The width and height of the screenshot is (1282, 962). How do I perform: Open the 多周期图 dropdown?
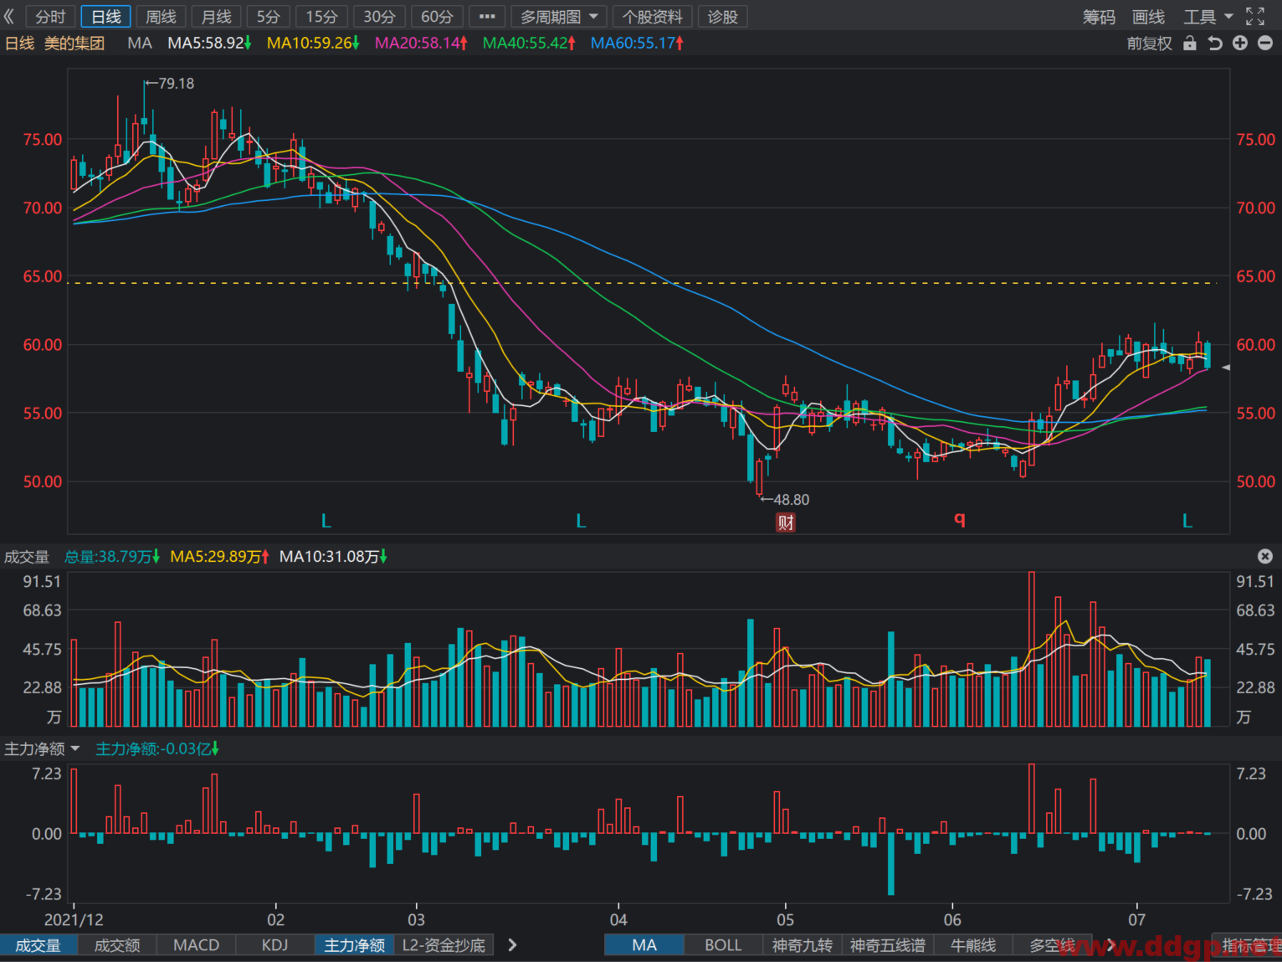point(559,17)
